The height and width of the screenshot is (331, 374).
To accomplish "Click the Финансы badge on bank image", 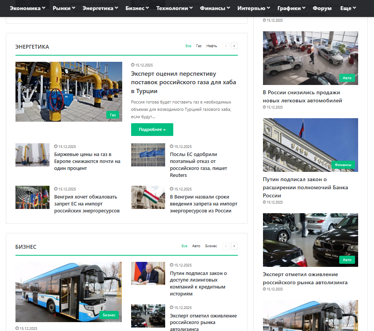I will 343,165.
